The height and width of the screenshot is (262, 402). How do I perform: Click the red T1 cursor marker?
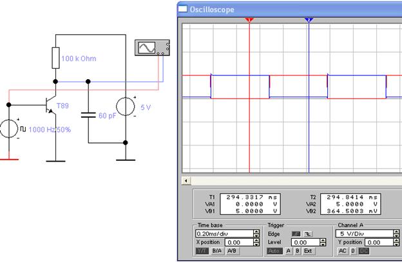[249, 20]
